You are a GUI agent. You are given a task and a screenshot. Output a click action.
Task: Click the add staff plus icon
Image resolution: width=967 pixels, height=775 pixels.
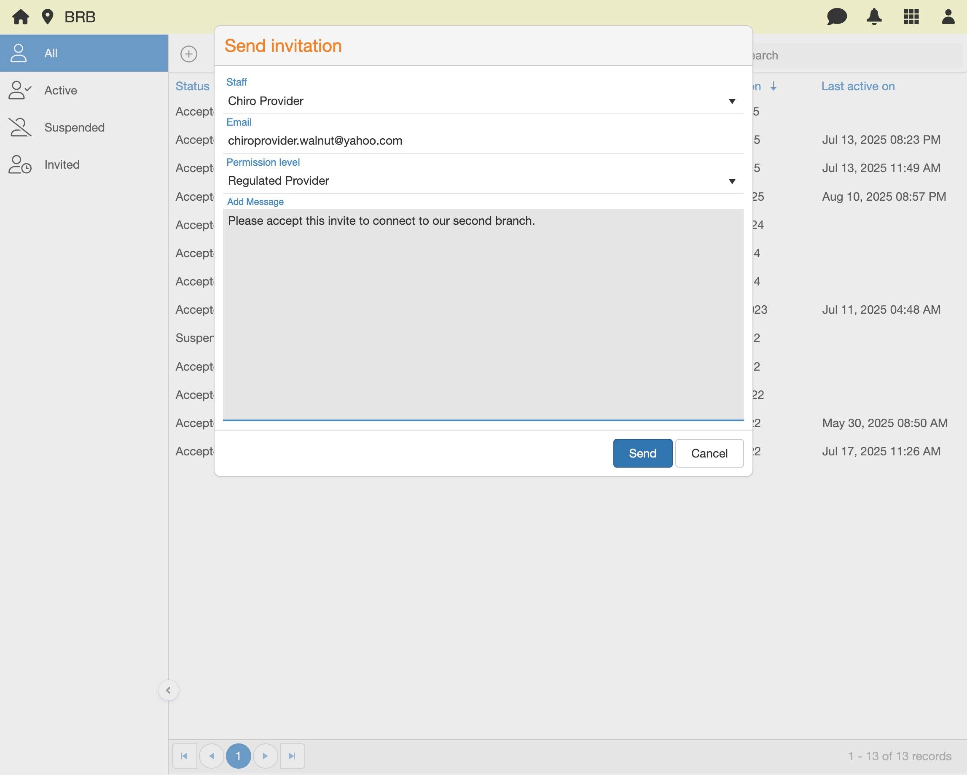[189, 54]
